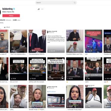Viewport: 111px width, 111px height.
Task: Click play icon on 122.5K yikes video
Action: [x=12, y=106]
